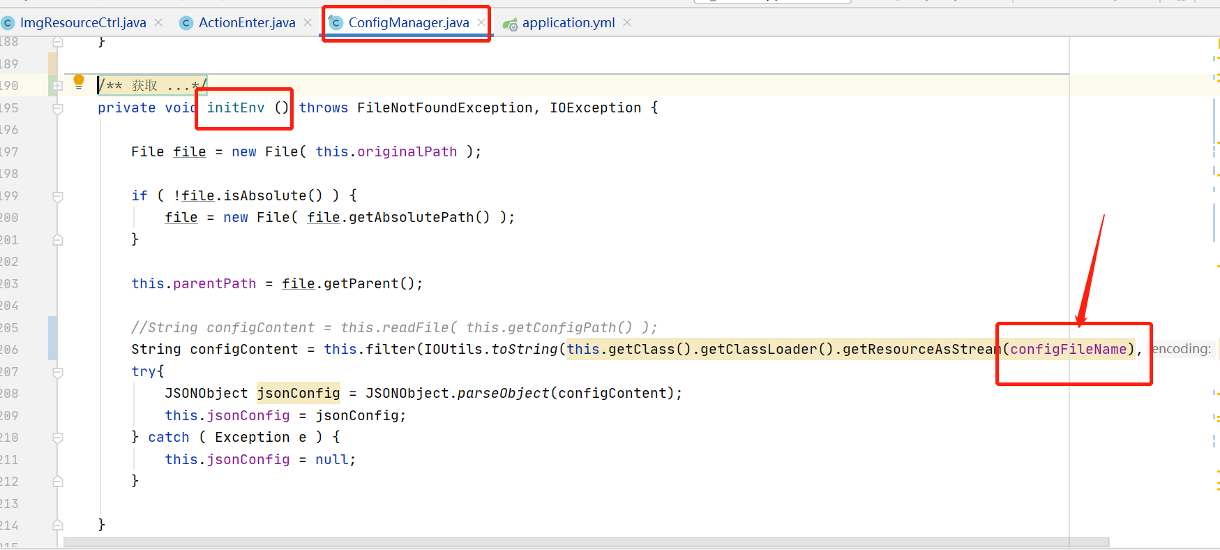
Task: Click the catch keyword
Action: (169, 438)
